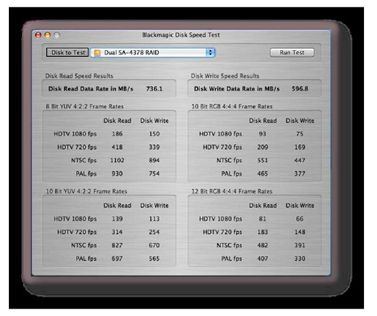Click 'HDTV 1080 fps' row label in 10 Bit YUV table
The width and height of the screenshot is (377, 316).
[x=75, y=219]
